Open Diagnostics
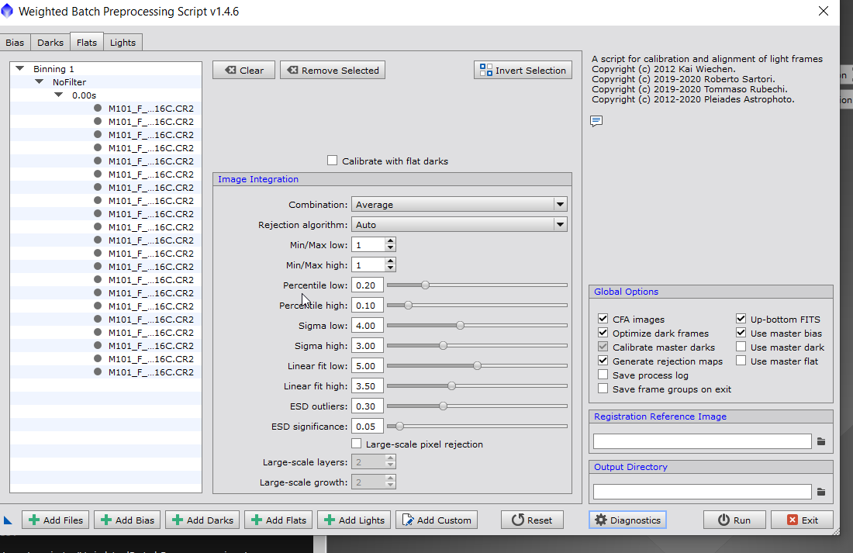The height and width of the screenshot is (553, 853). [x=628, y=520]
